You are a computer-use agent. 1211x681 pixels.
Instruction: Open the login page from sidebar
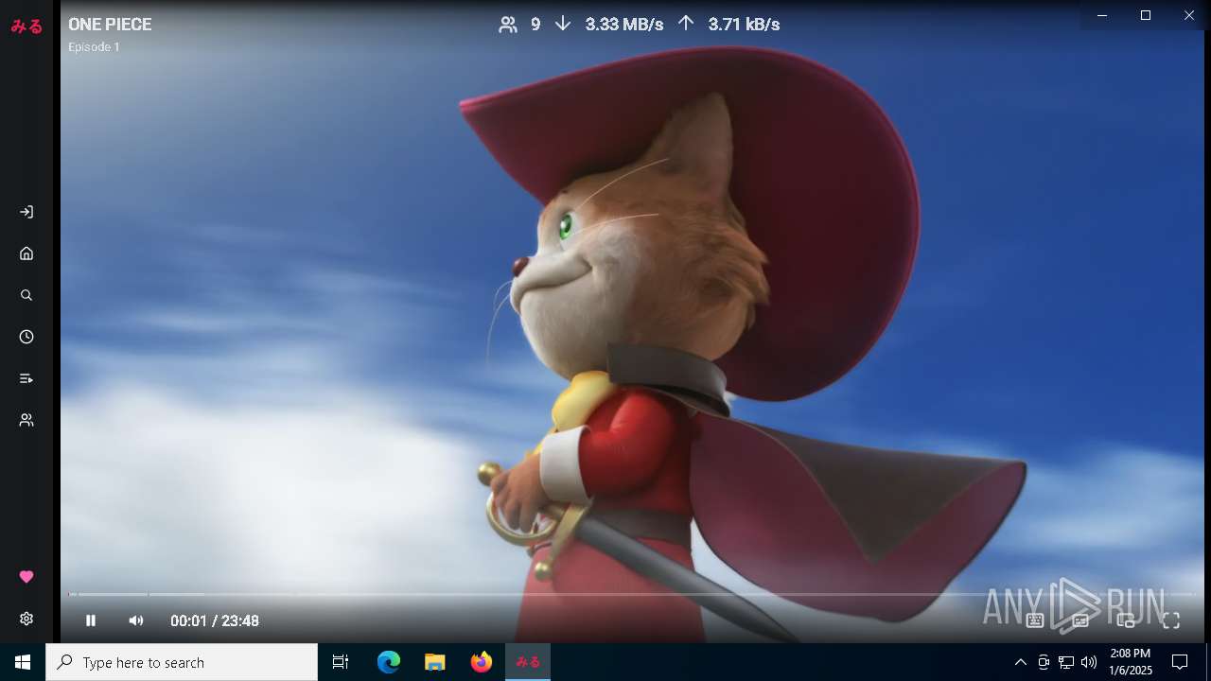[x=26, y=212]
